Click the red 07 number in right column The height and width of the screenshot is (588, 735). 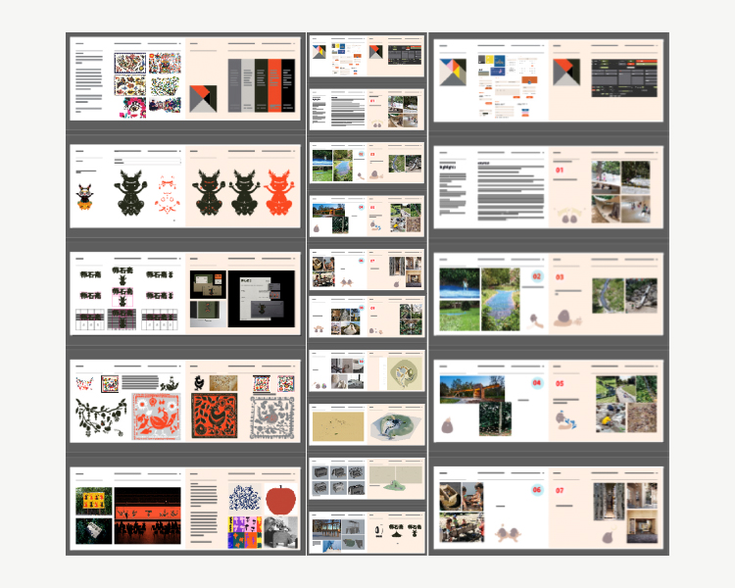562,489
